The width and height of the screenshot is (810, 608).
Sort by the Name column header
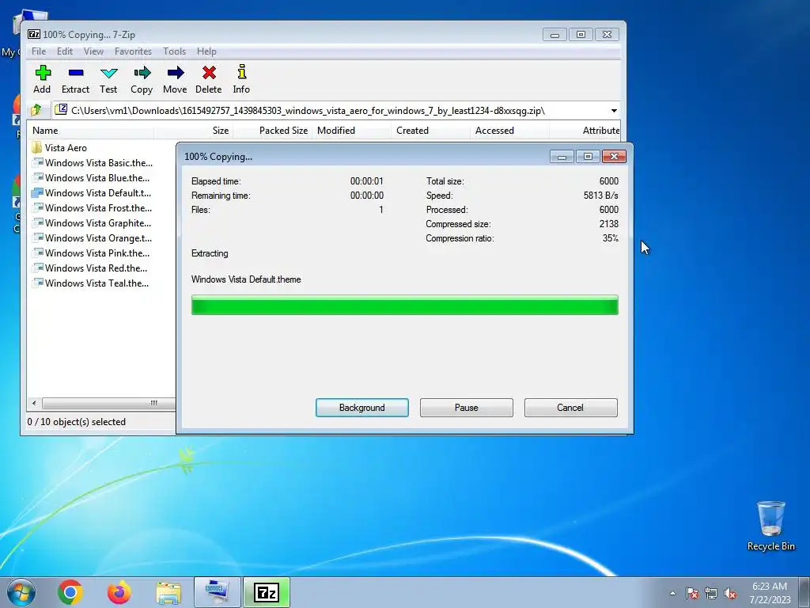click(90, 131)
